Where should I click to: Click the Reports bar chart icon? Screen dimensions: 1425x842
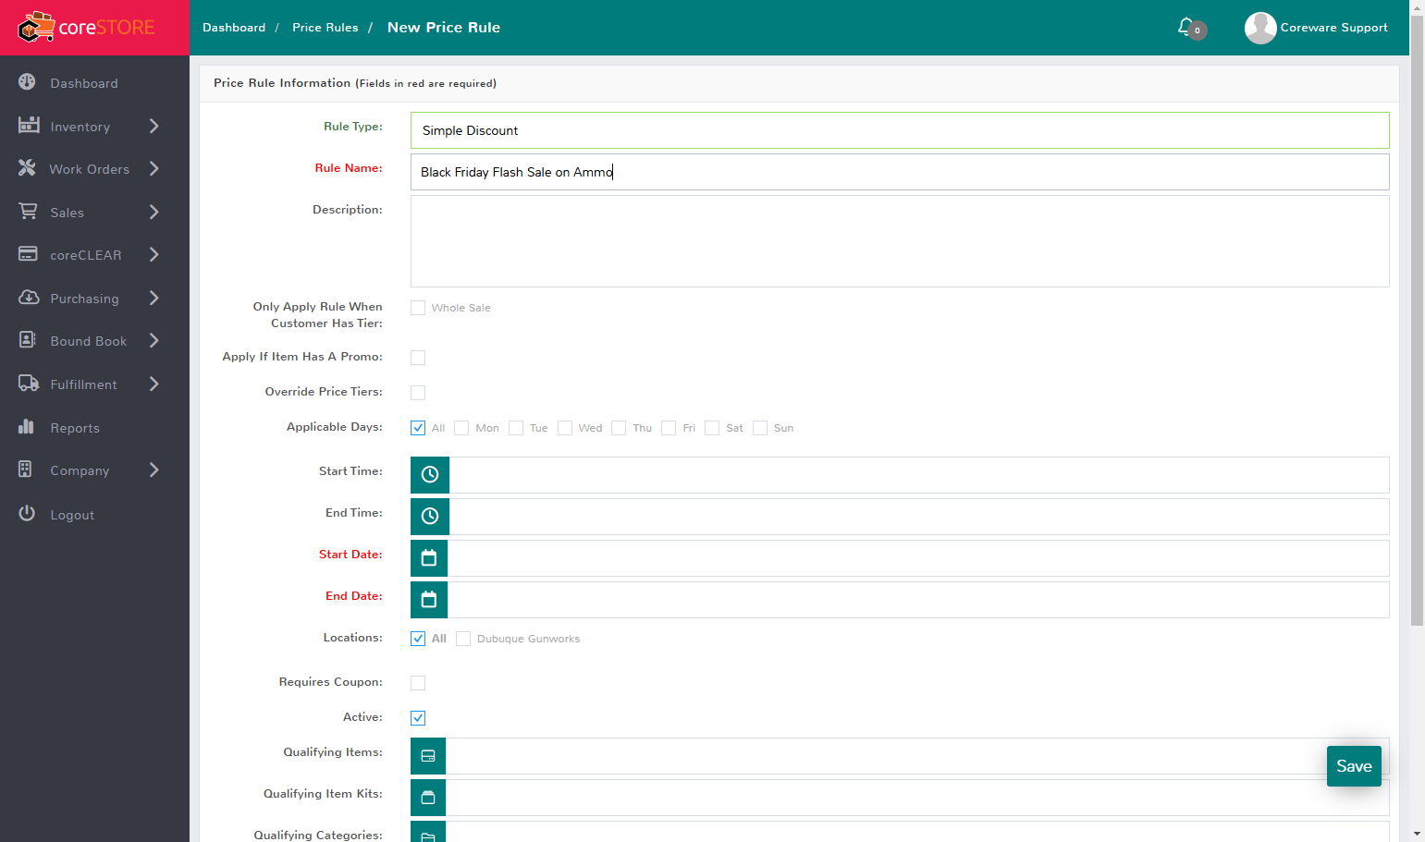click(x=27, y=427)
